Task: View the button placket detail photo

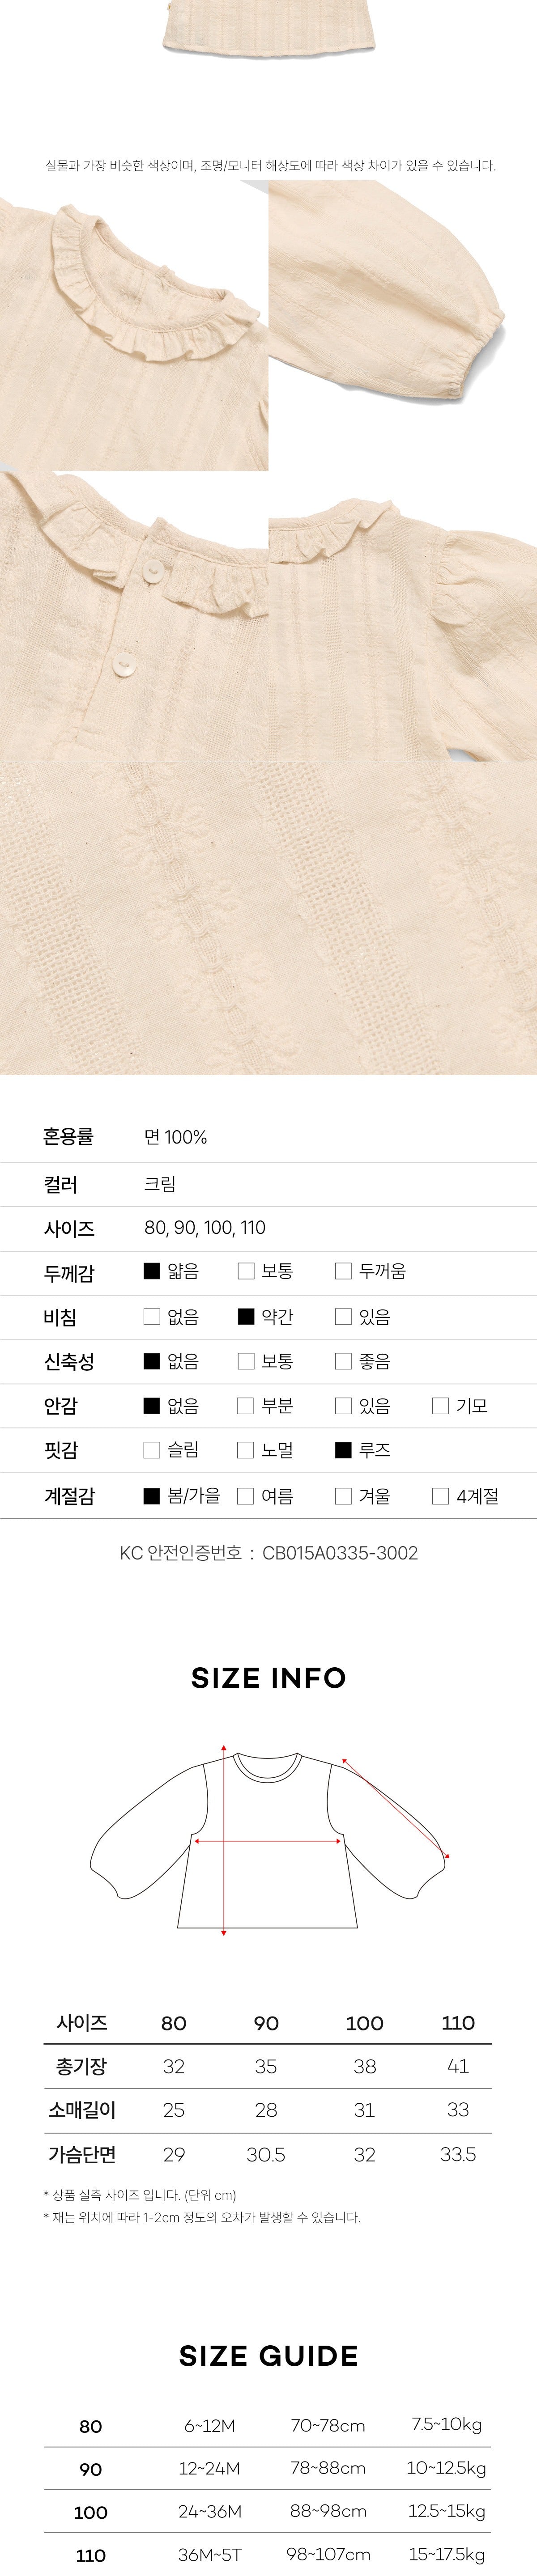Action: pos(134,616)
